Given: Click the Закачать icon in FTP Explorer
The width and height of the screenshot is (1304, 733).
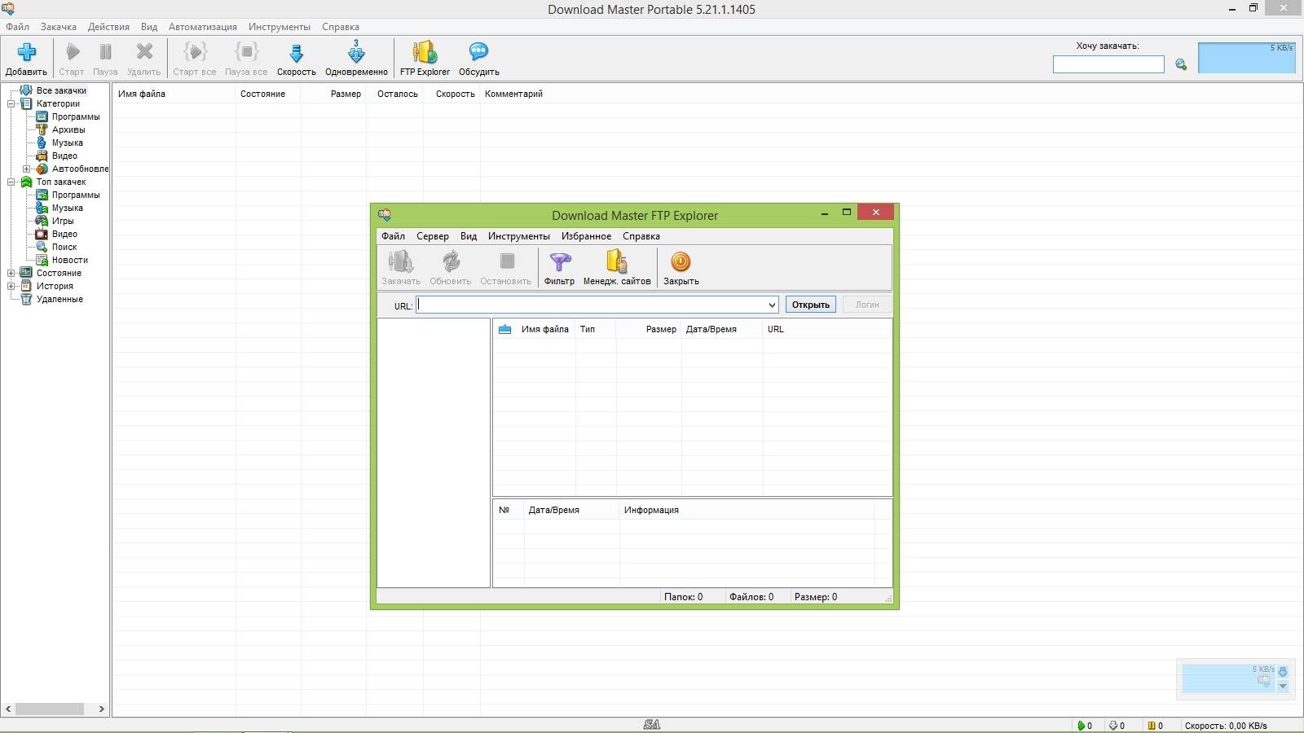Looking at the screenshot, I should (x=401, y=261).
